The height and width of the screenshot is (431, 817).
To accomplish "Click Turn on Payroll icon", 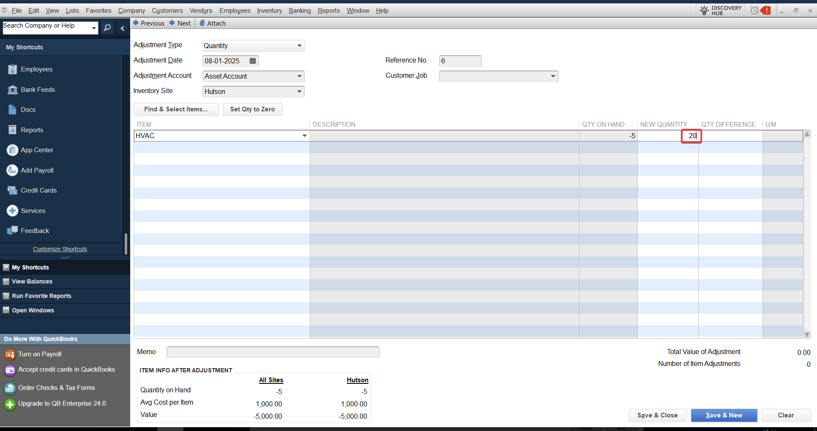I will (x=10, y=354).
